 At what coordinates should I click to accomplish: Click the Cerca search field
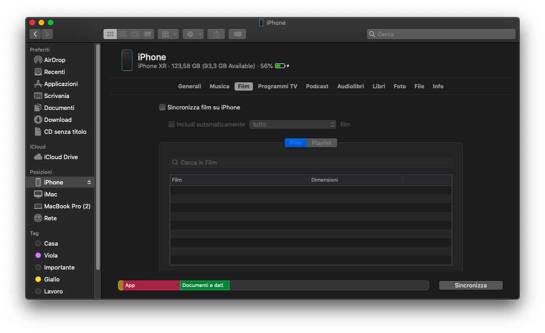click(x=441, y=34)
